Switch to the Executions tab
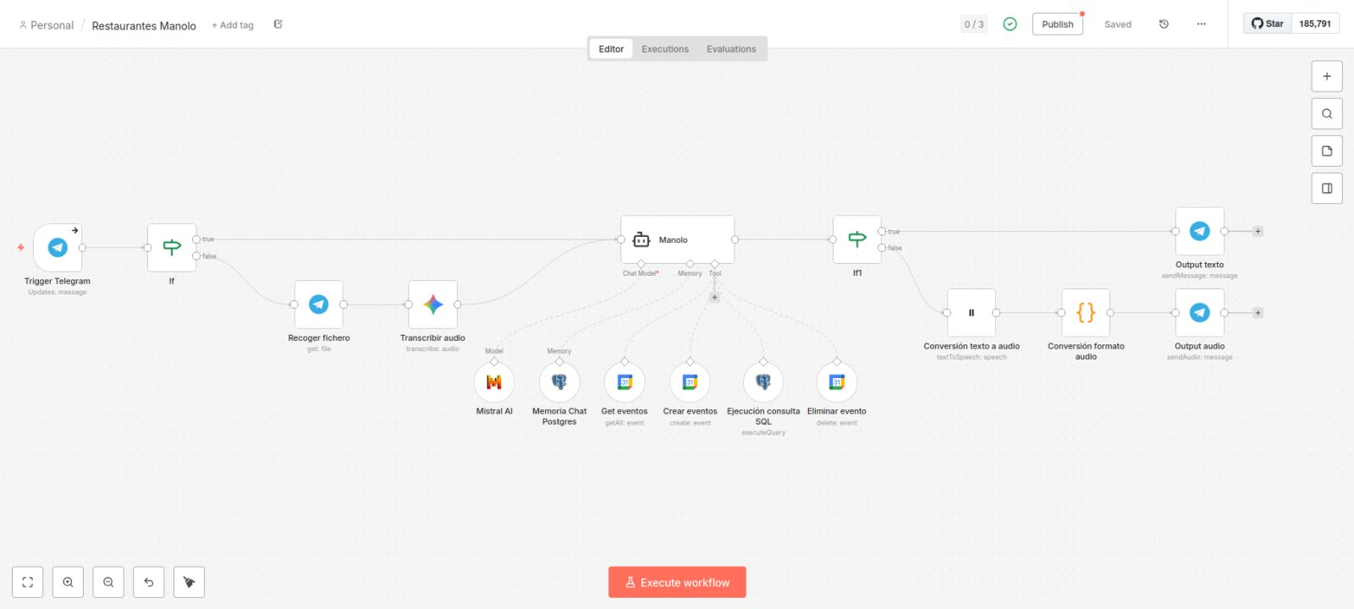Image resolution: width=1354 pixels, height=609 pixels. [x=665, y=49]
